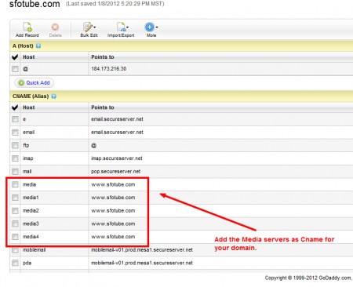Click Points to header in CNAME section
Screen dimensions: 353x287
tap(103, 107)
